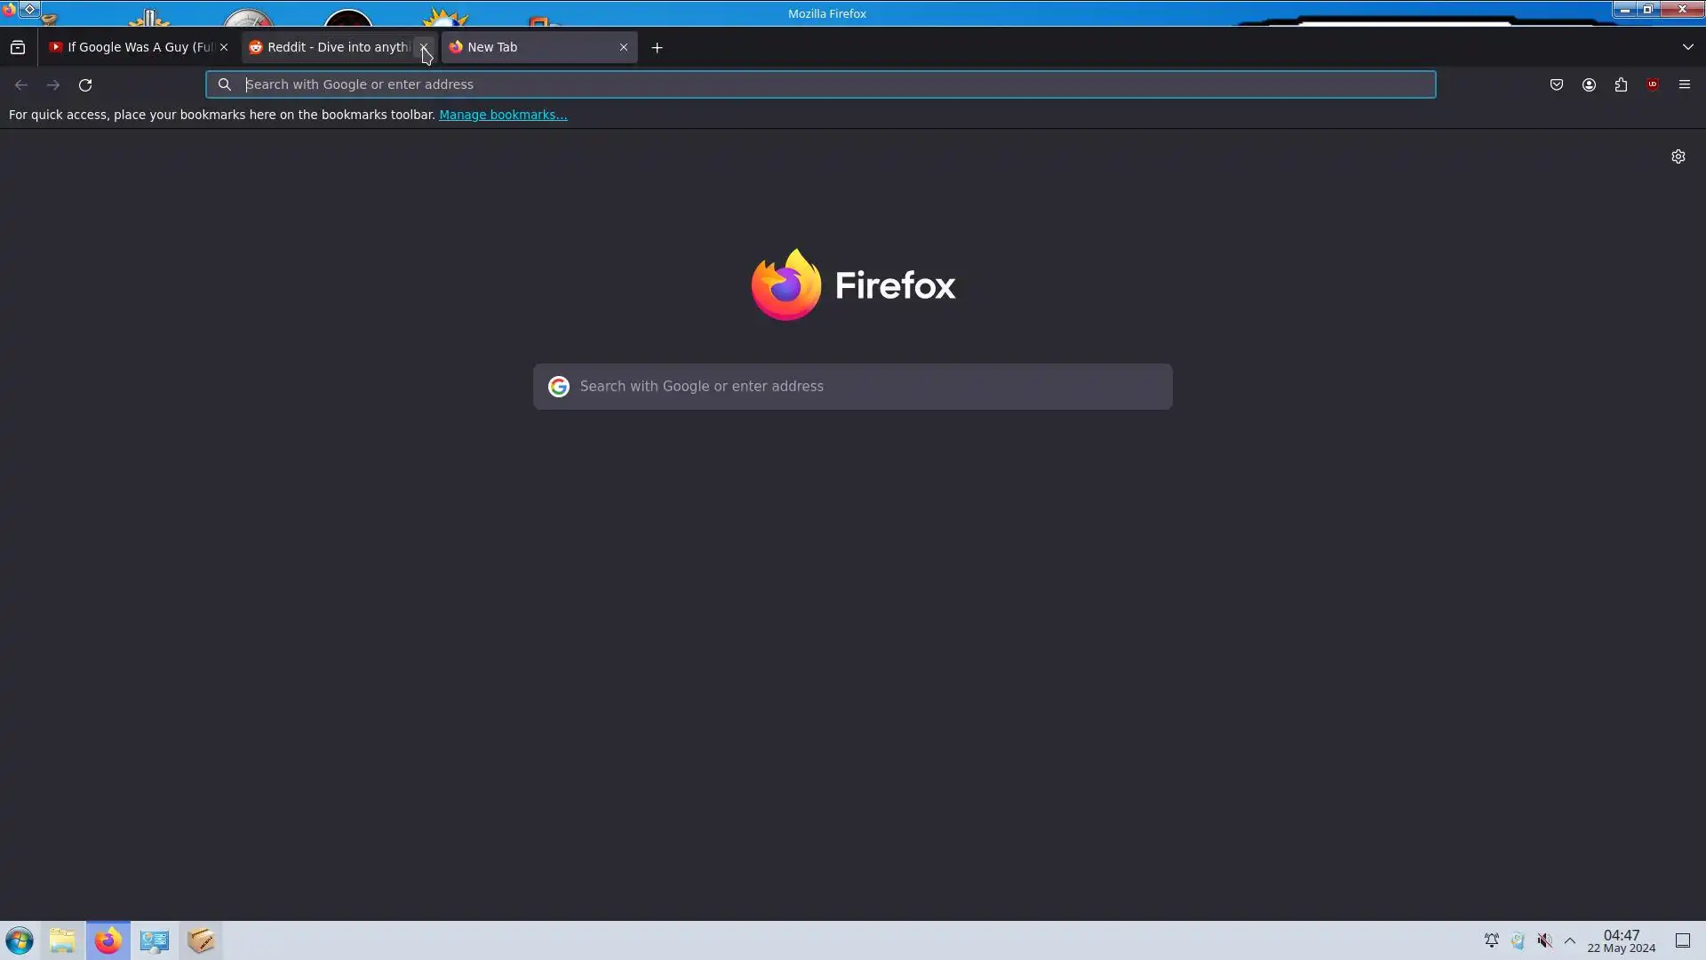
Task: Close the New Tab tab
Action: 624,47
